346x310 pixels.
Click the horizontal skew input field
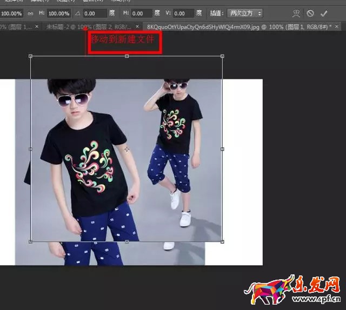(142, 13)
